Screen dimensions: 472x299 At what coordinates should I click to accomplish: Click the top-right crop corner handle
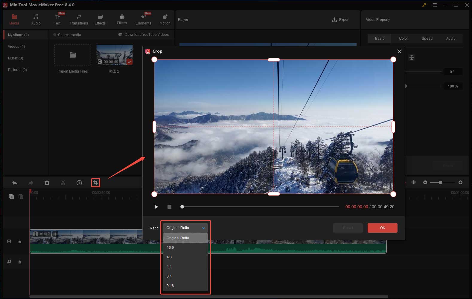(x=393, y=59)
